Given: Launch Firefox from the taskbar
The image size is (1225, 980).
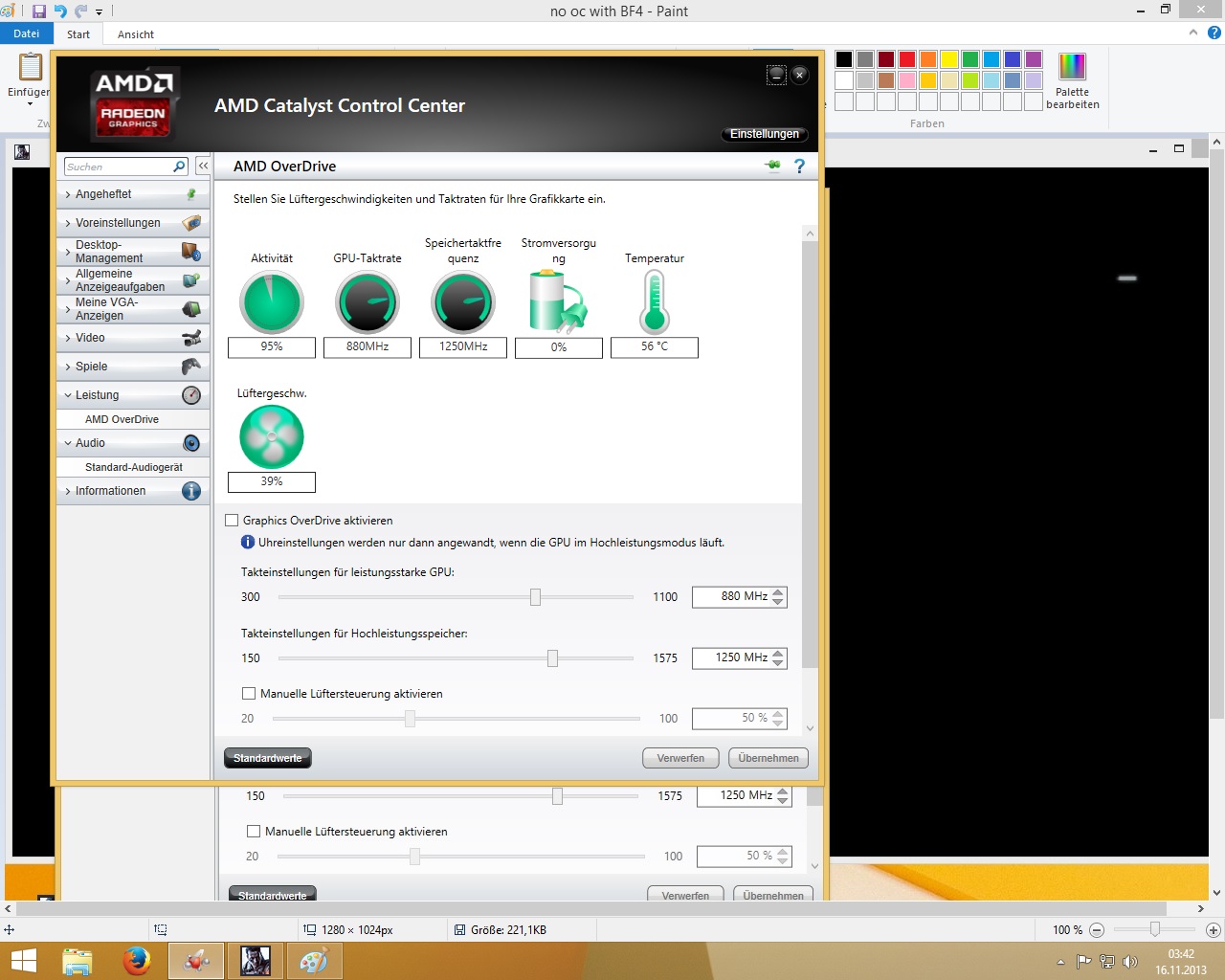Looking at the screenshot, I should 137,961.
